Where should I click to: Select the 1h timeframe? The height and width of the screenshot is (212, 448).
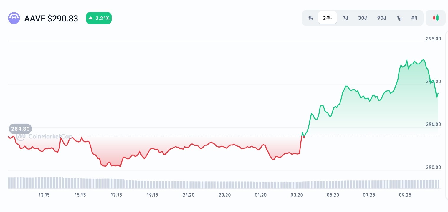310,18
